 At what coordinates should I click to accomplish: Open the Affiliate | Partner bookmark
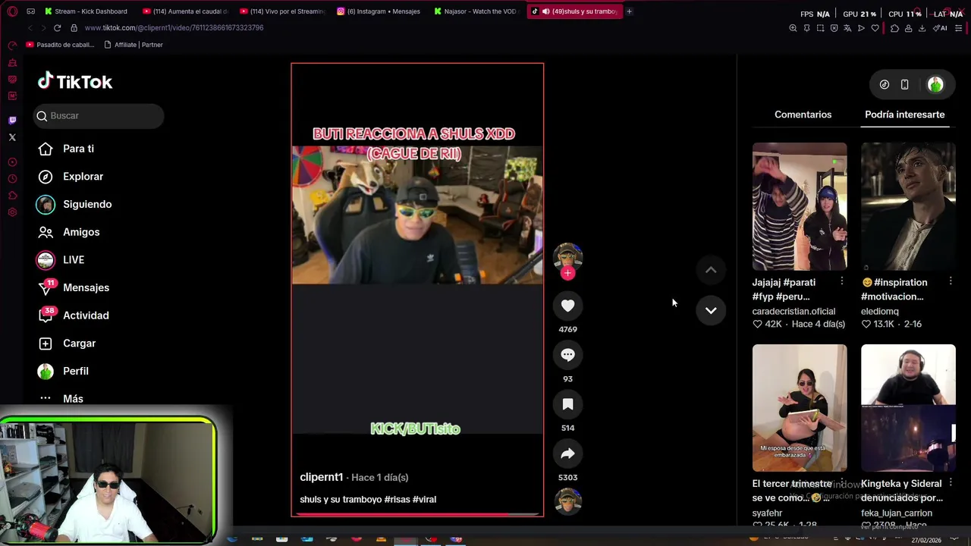(x=134, y=45)
